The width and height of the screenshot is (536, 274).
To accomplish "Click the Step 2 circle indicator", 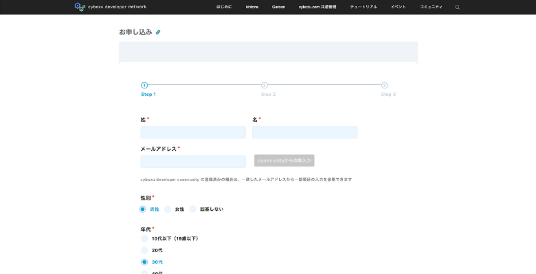I will 265,86.
